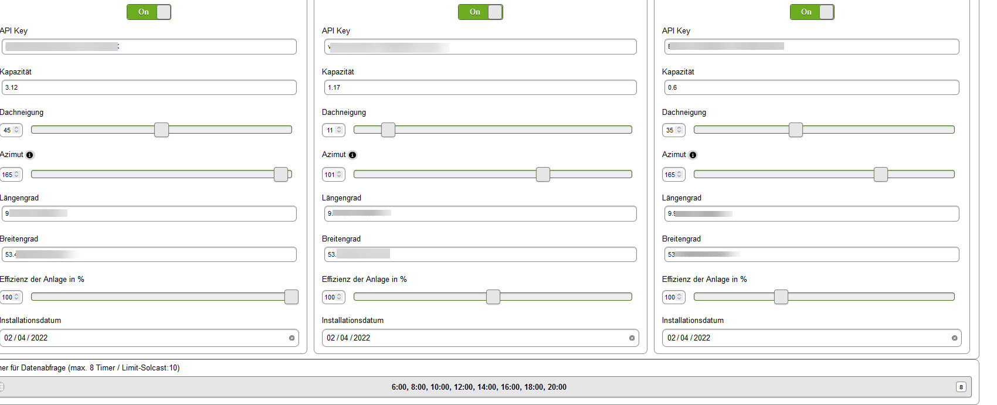Open Azimut info icon in middle panel
The image size is (997, 405).
pos(352,155)
